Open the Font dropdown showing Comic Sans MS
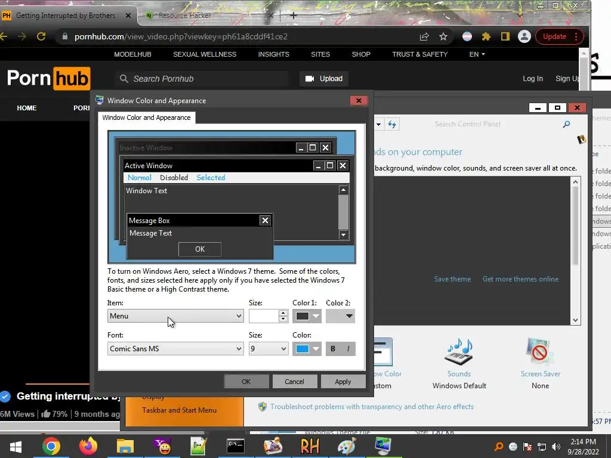Screen dimensions: 611x458 point(175,348)
